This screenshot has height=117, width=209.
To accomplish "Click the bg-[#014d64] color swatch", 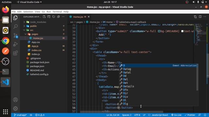I will coord(159,31).
